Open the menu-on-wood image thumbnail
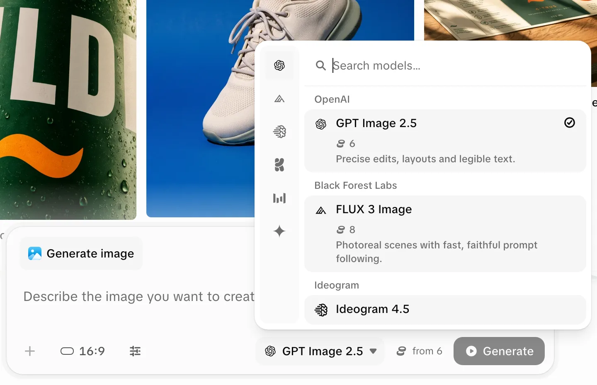 coord(510,20)
